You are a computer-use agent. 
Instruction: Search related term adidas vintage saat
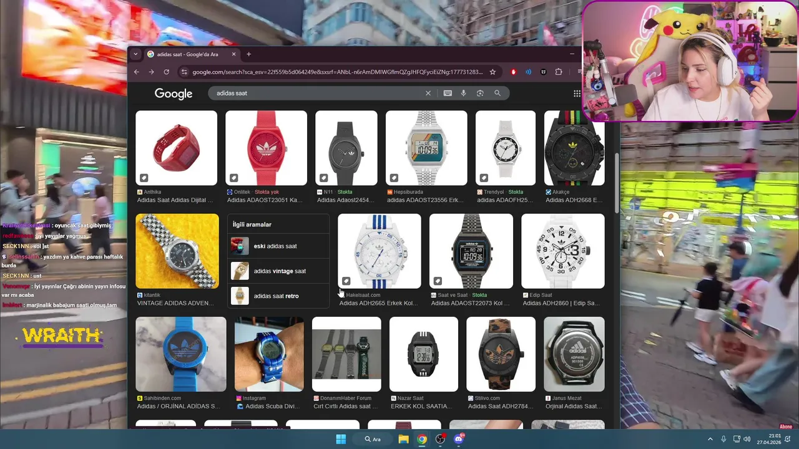coord(278,271)
